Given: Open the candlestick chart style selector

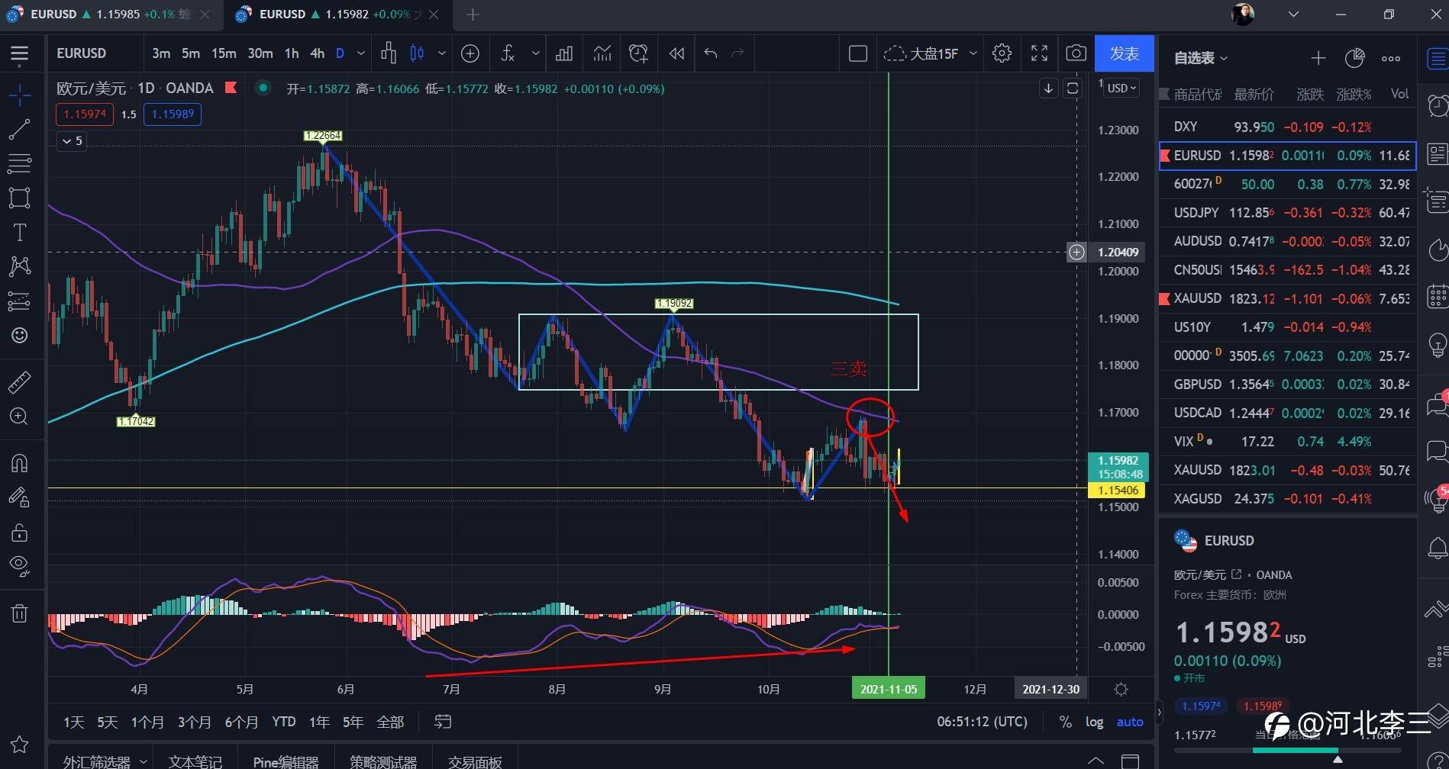Looking at the screenshot, I should 417,53.
